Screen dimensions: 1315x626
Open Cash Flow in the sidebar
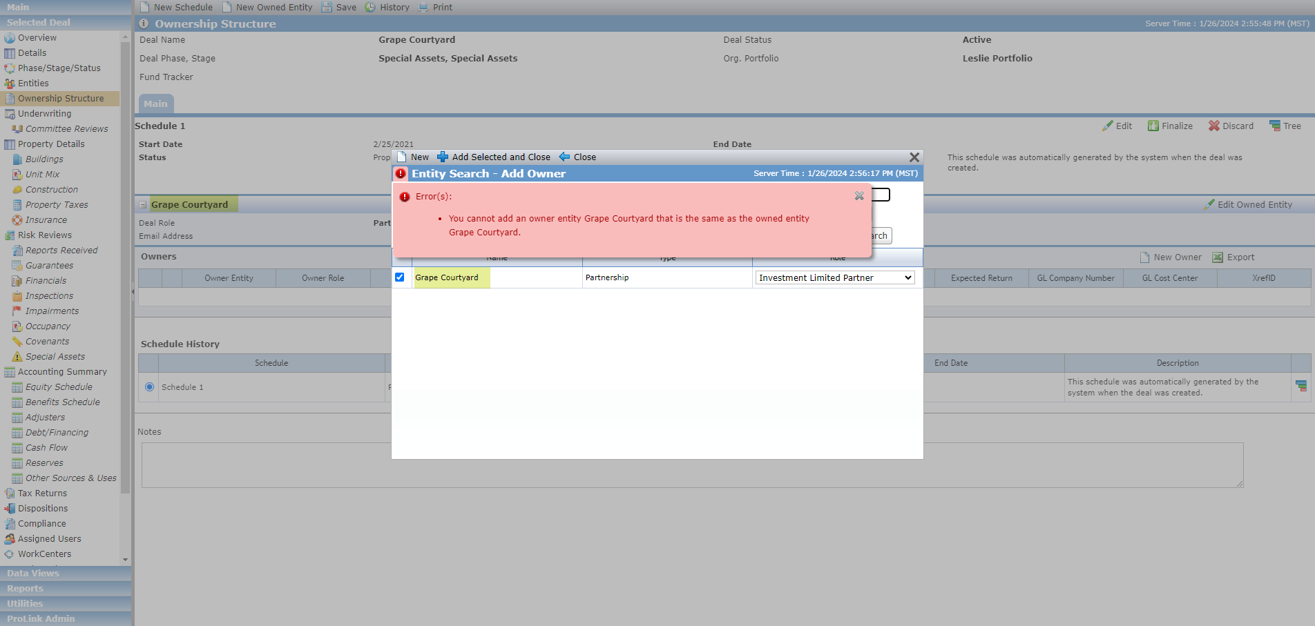click(46, 448)
